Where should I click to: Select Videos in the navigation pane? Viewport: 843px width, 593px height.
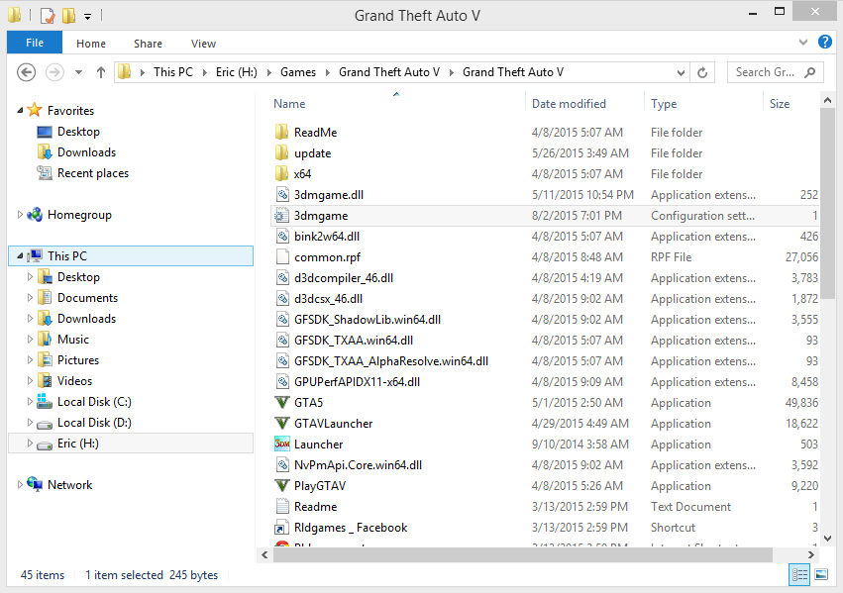click(74, 381)
